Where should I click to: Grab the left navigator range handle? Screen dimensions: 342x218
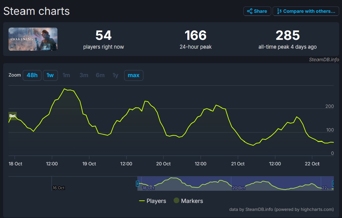(137, 184)
